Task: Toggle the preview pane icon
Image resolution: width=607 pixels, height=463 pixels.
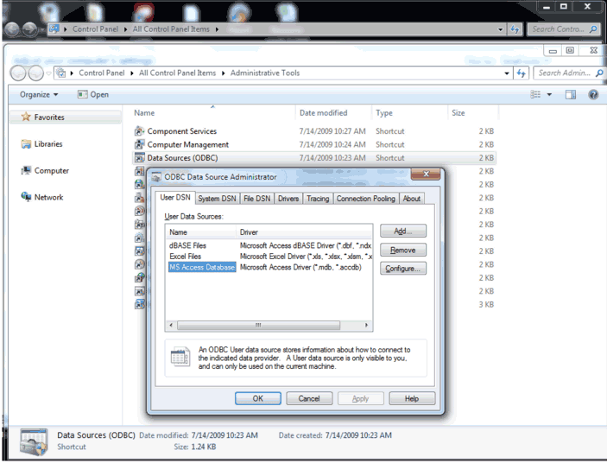Action: pos(570,94)
